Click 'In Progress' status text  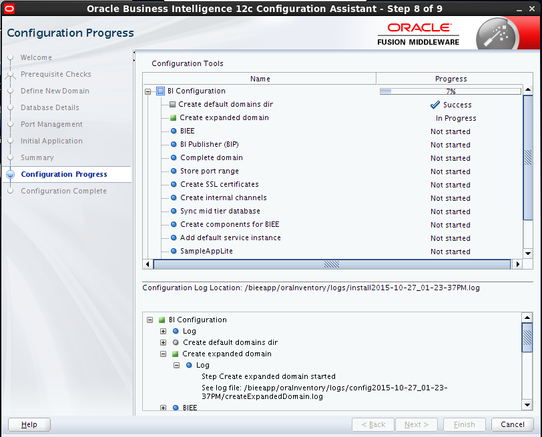(x=456, y=118)
